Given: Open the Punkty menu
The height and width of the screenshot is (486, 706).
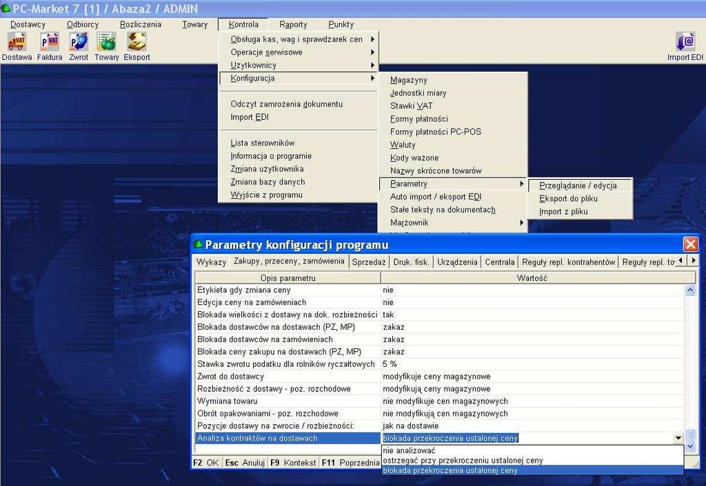Looking at the screenshot, I should (341, 24).
